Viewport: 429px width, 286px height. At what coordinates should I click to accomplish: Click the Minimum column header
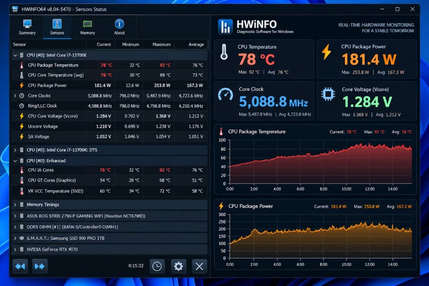click(129, 44)
